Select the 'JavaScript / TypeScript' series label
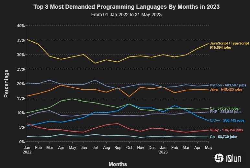 click(x=229, y=43)
